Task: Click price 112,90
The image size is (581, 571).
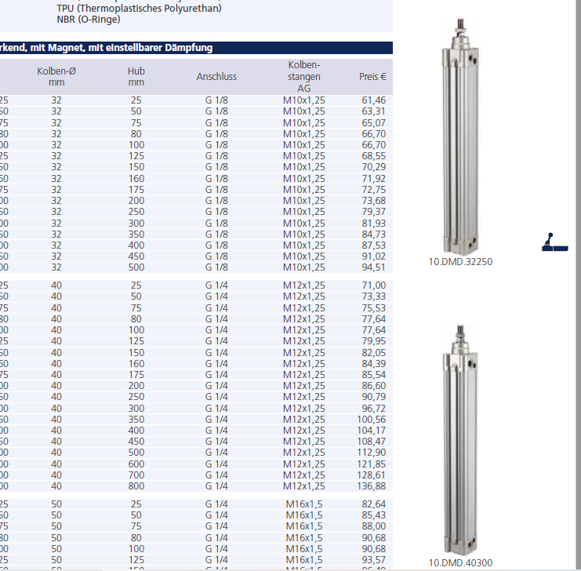Action: click(x=372, y=453)
